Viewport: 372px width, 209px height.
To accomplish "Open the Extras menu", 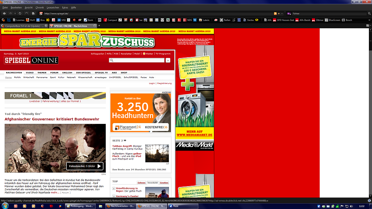I will coord(65,8).
